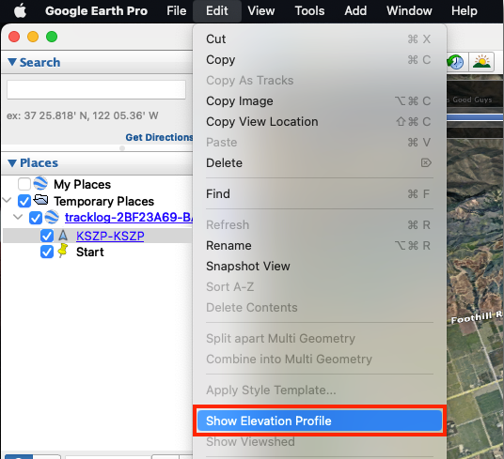Screen dimensions: 504x459
Task: Click the Get Directions link
Action: 160,137
